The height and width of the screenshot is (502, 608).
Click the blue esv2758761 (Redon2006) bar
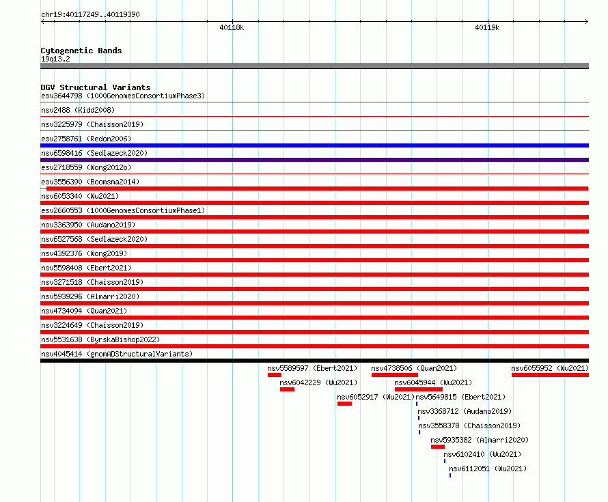(314, 145)
